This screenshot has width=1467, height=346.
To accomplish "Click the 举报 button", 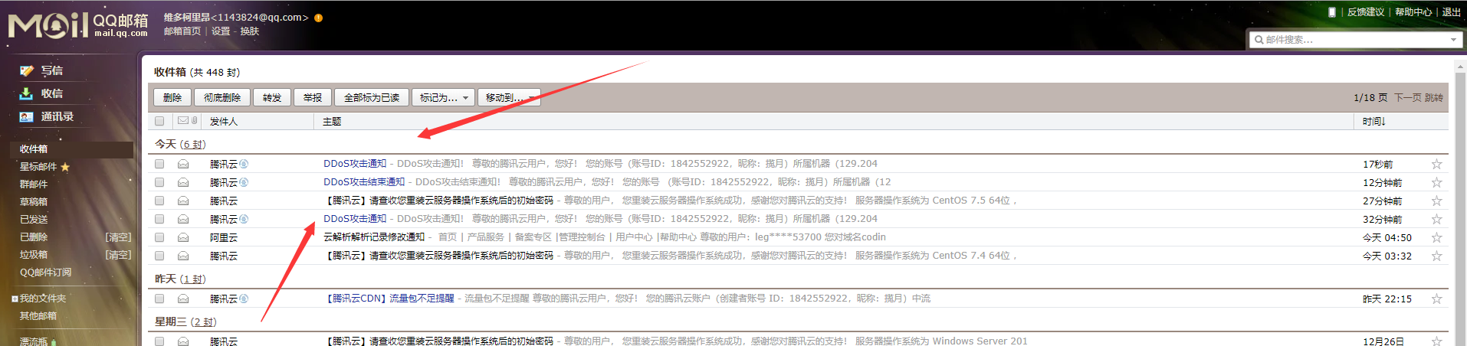I will point(313,97).
